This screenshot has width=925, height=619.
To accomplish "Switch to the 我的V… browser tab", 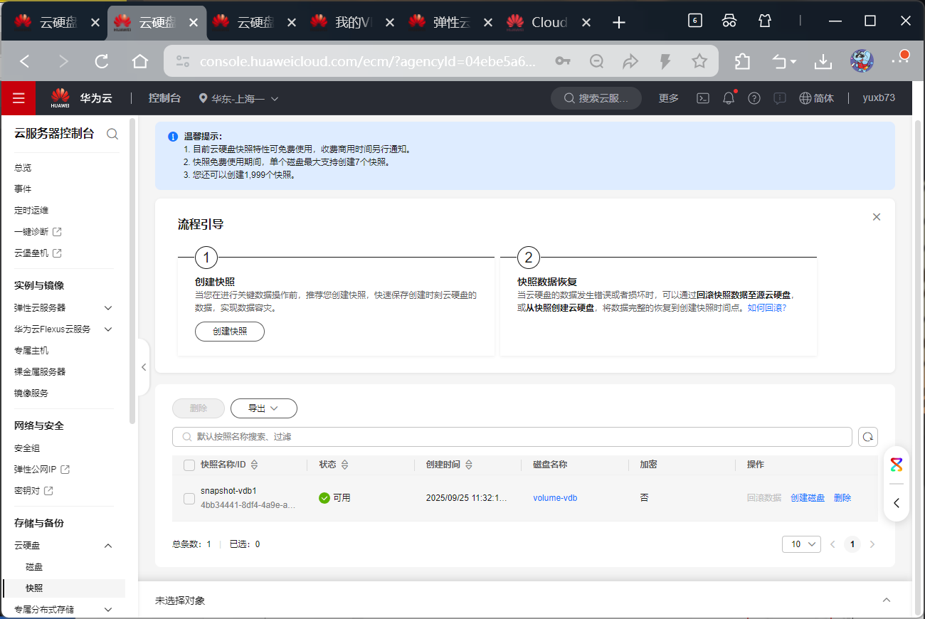I will click(x=353, y=23).
